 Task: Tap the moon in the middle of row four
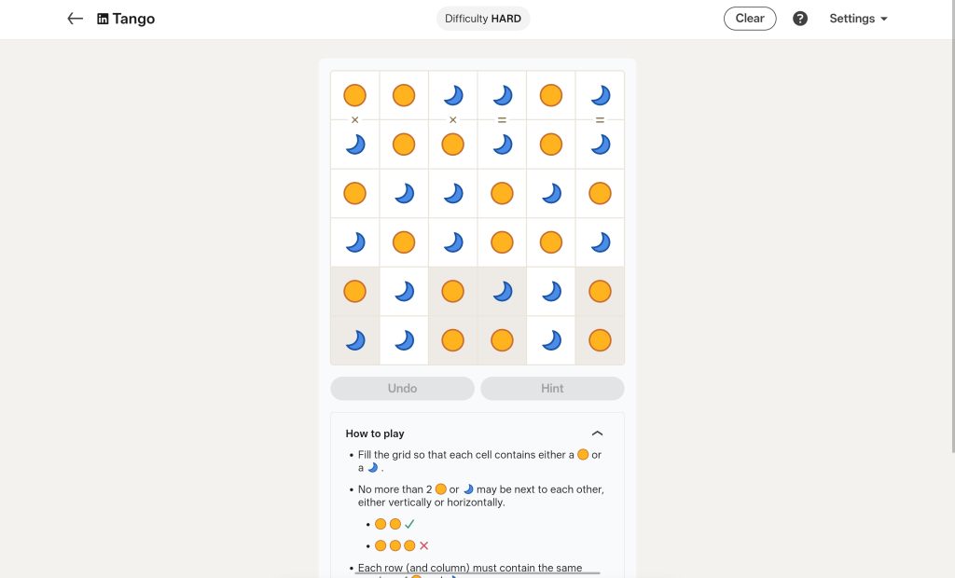(452, 241)
